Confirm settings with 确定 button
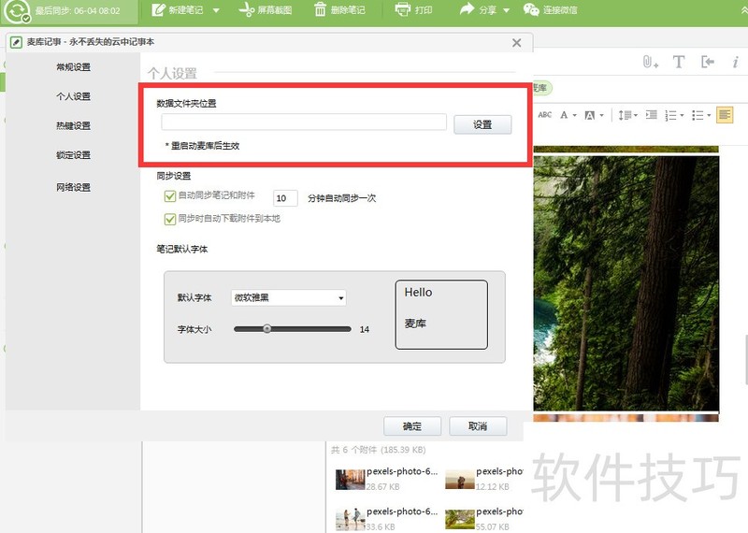Viewport: 748px width, 533px height. (x=412, y=426)
